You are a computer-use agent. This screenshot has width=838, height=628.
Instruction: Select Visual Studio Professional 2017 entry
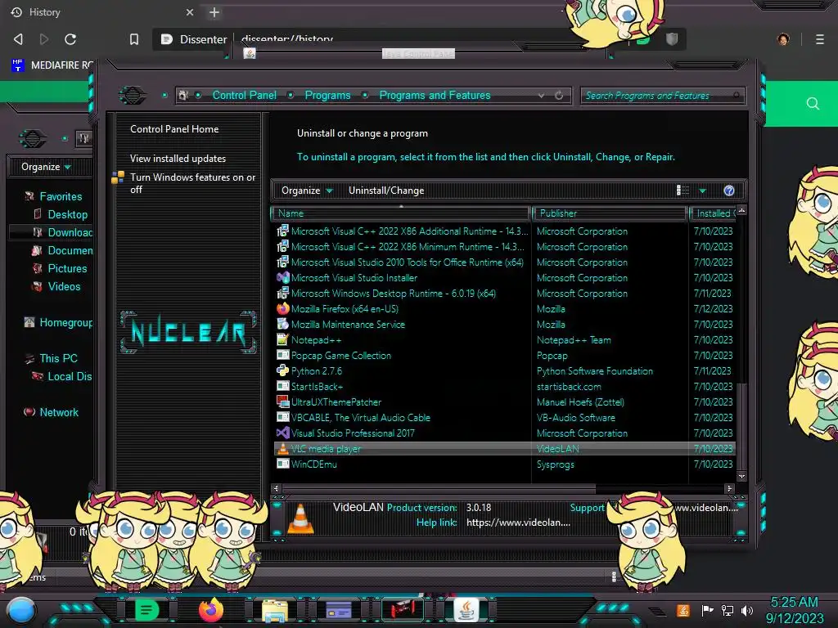(353, 433)
